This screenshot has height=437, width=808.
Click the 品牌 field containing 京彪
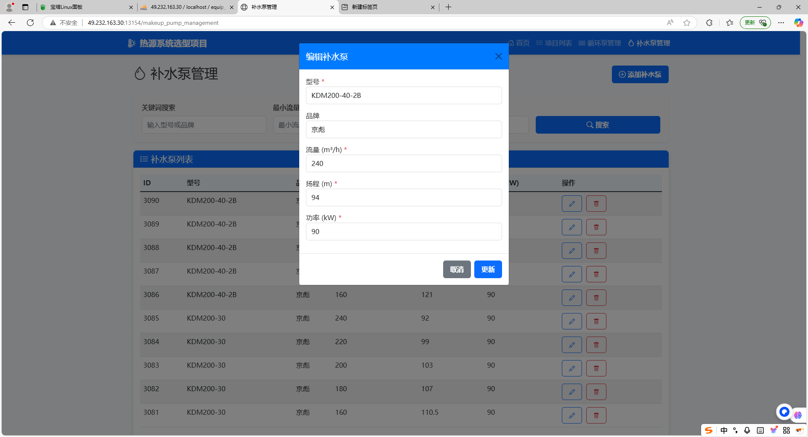tap(404, 129)
